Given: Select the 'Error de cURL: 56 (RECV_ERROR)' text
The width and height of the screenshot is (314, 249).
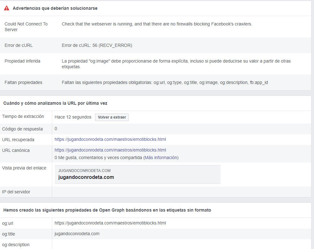Looking at the screenshot, I should [x=97, y=46].
